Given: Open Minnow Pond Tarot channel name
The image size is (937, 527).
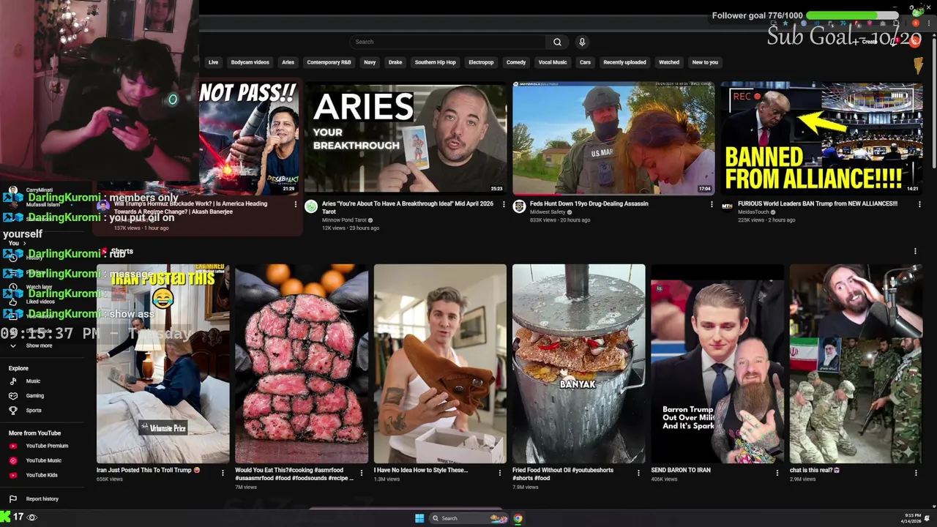Looking at the screenshot, I should click(345, 220).
